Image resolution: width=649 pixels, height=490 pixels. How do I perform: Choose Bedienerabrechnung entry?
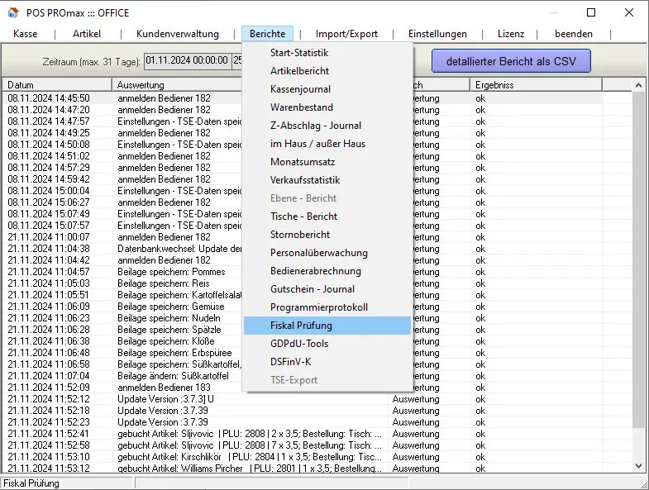click(x=327, y=271)
